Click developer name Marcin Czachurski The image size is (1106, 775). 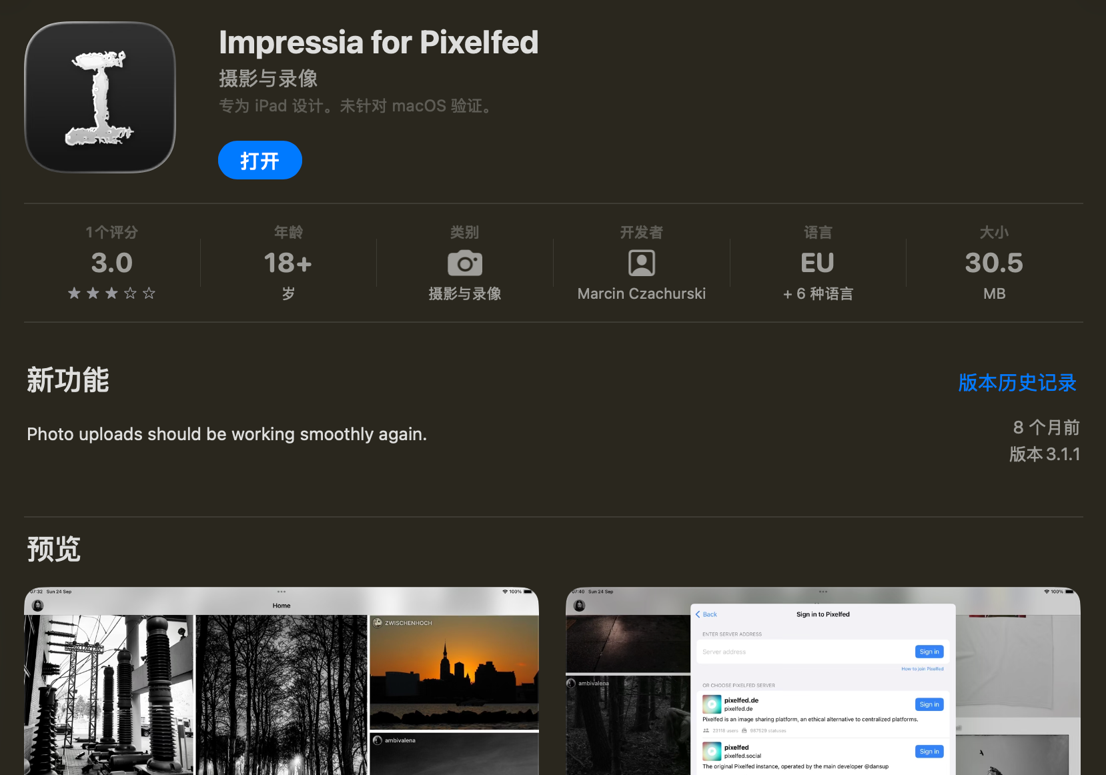641,293
